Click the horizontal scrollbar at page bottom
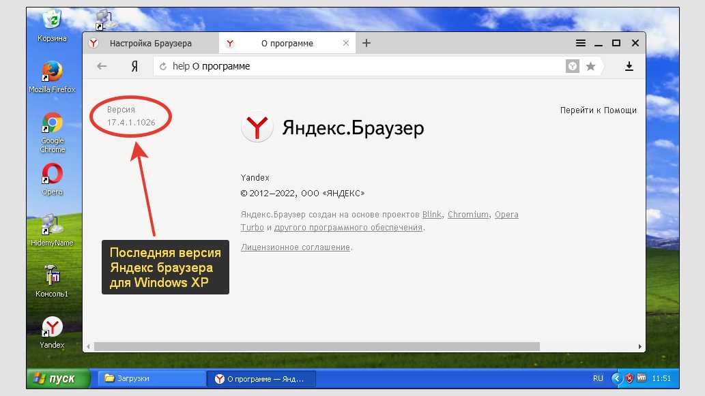The width and height of the screenshot is (705, 396). [x=314, y=346]
